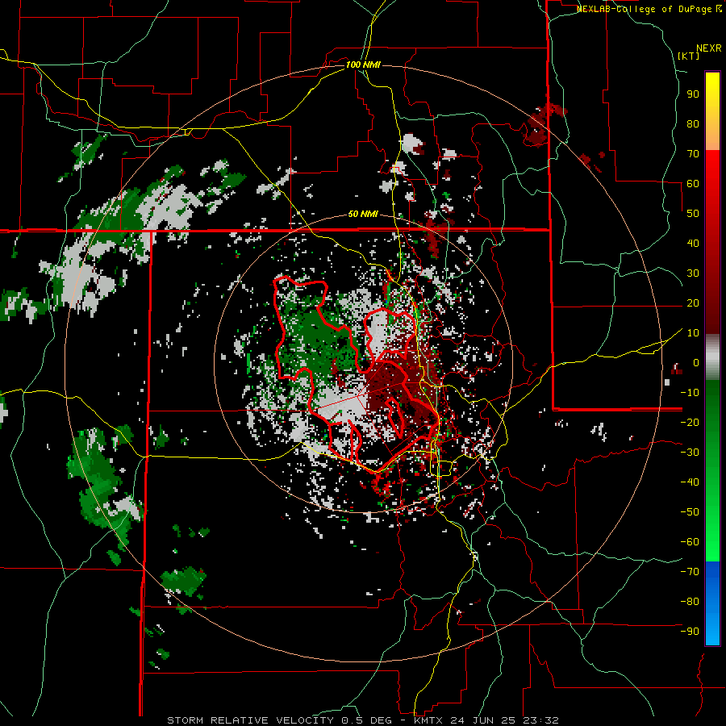Click the positive 40 scale value
Image resolution: width=726 pixels, height=726 pixels.
(x=693, y=243)
